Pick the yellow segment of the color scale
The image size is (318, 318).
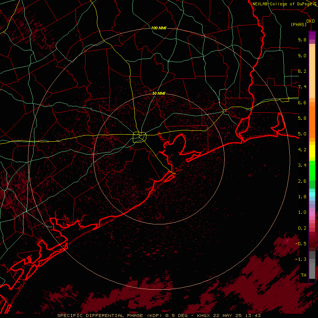point(312,151)
